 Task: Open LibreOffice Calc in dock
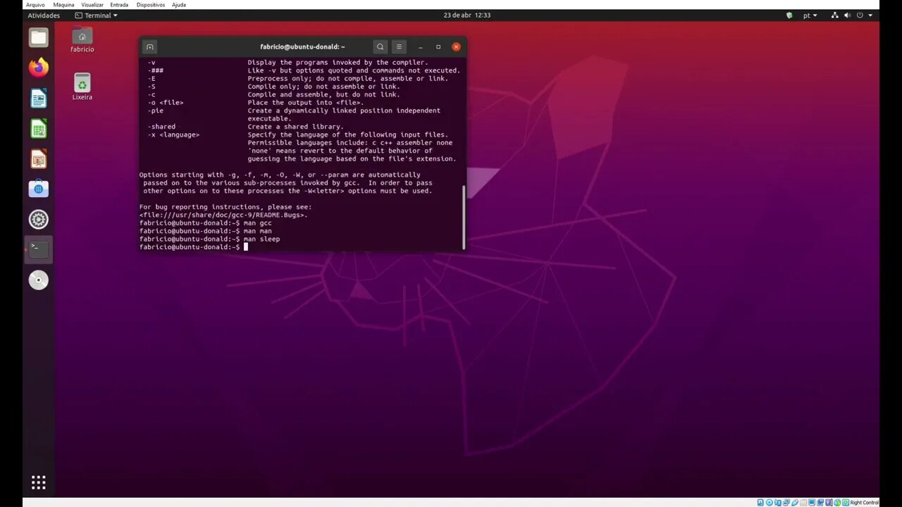point(39,128)
